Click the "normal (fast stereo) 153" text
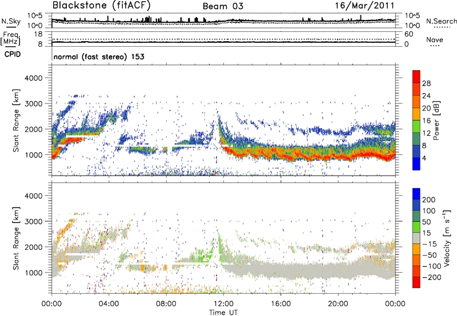This screenshot has width=457, height=316. click(x=99, y=56)
